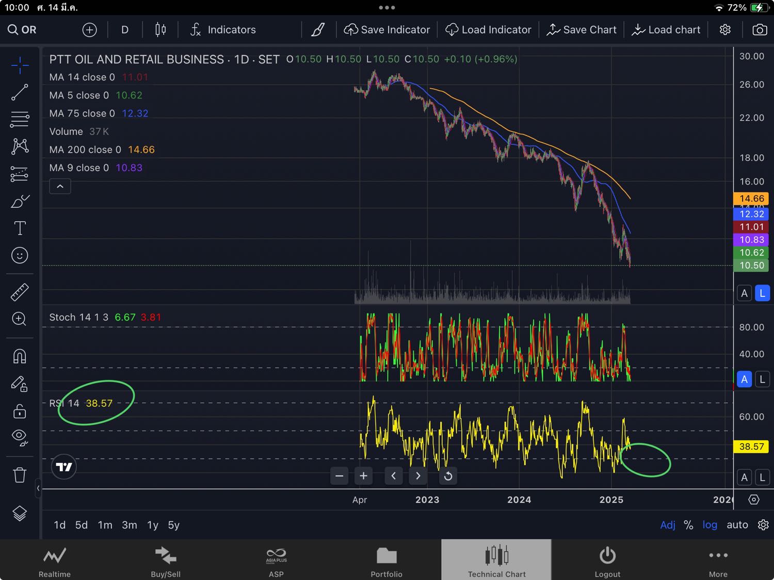Take a chart snapshot with camera icon
This screenshot has height=580, width=774.
click(x=760, y=30)
